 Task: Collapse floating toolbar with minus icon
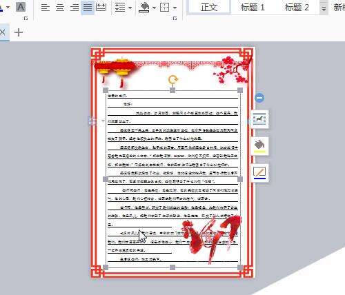coord(259,98)
